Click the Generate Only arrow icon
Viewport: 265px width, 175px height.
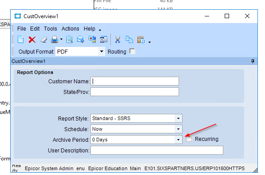pos(81,39)
